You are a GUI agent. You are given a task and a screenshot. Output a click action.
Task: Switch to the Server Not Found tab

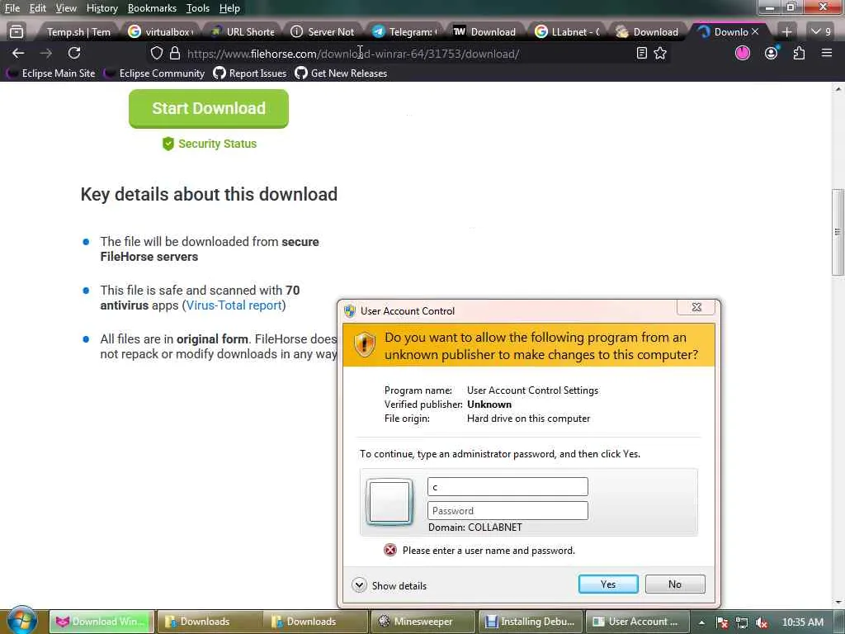coord(323,32)
